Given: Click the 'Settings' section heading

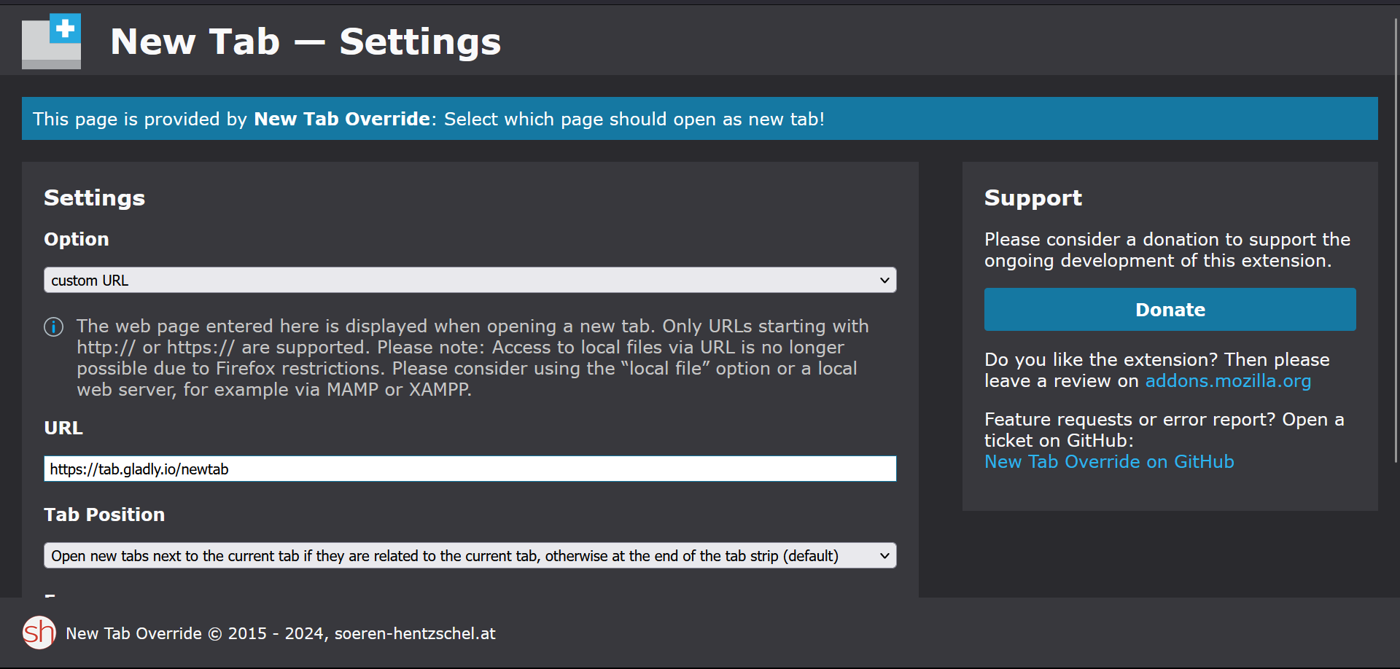Looking at the screenshot, I should [95, 198].
